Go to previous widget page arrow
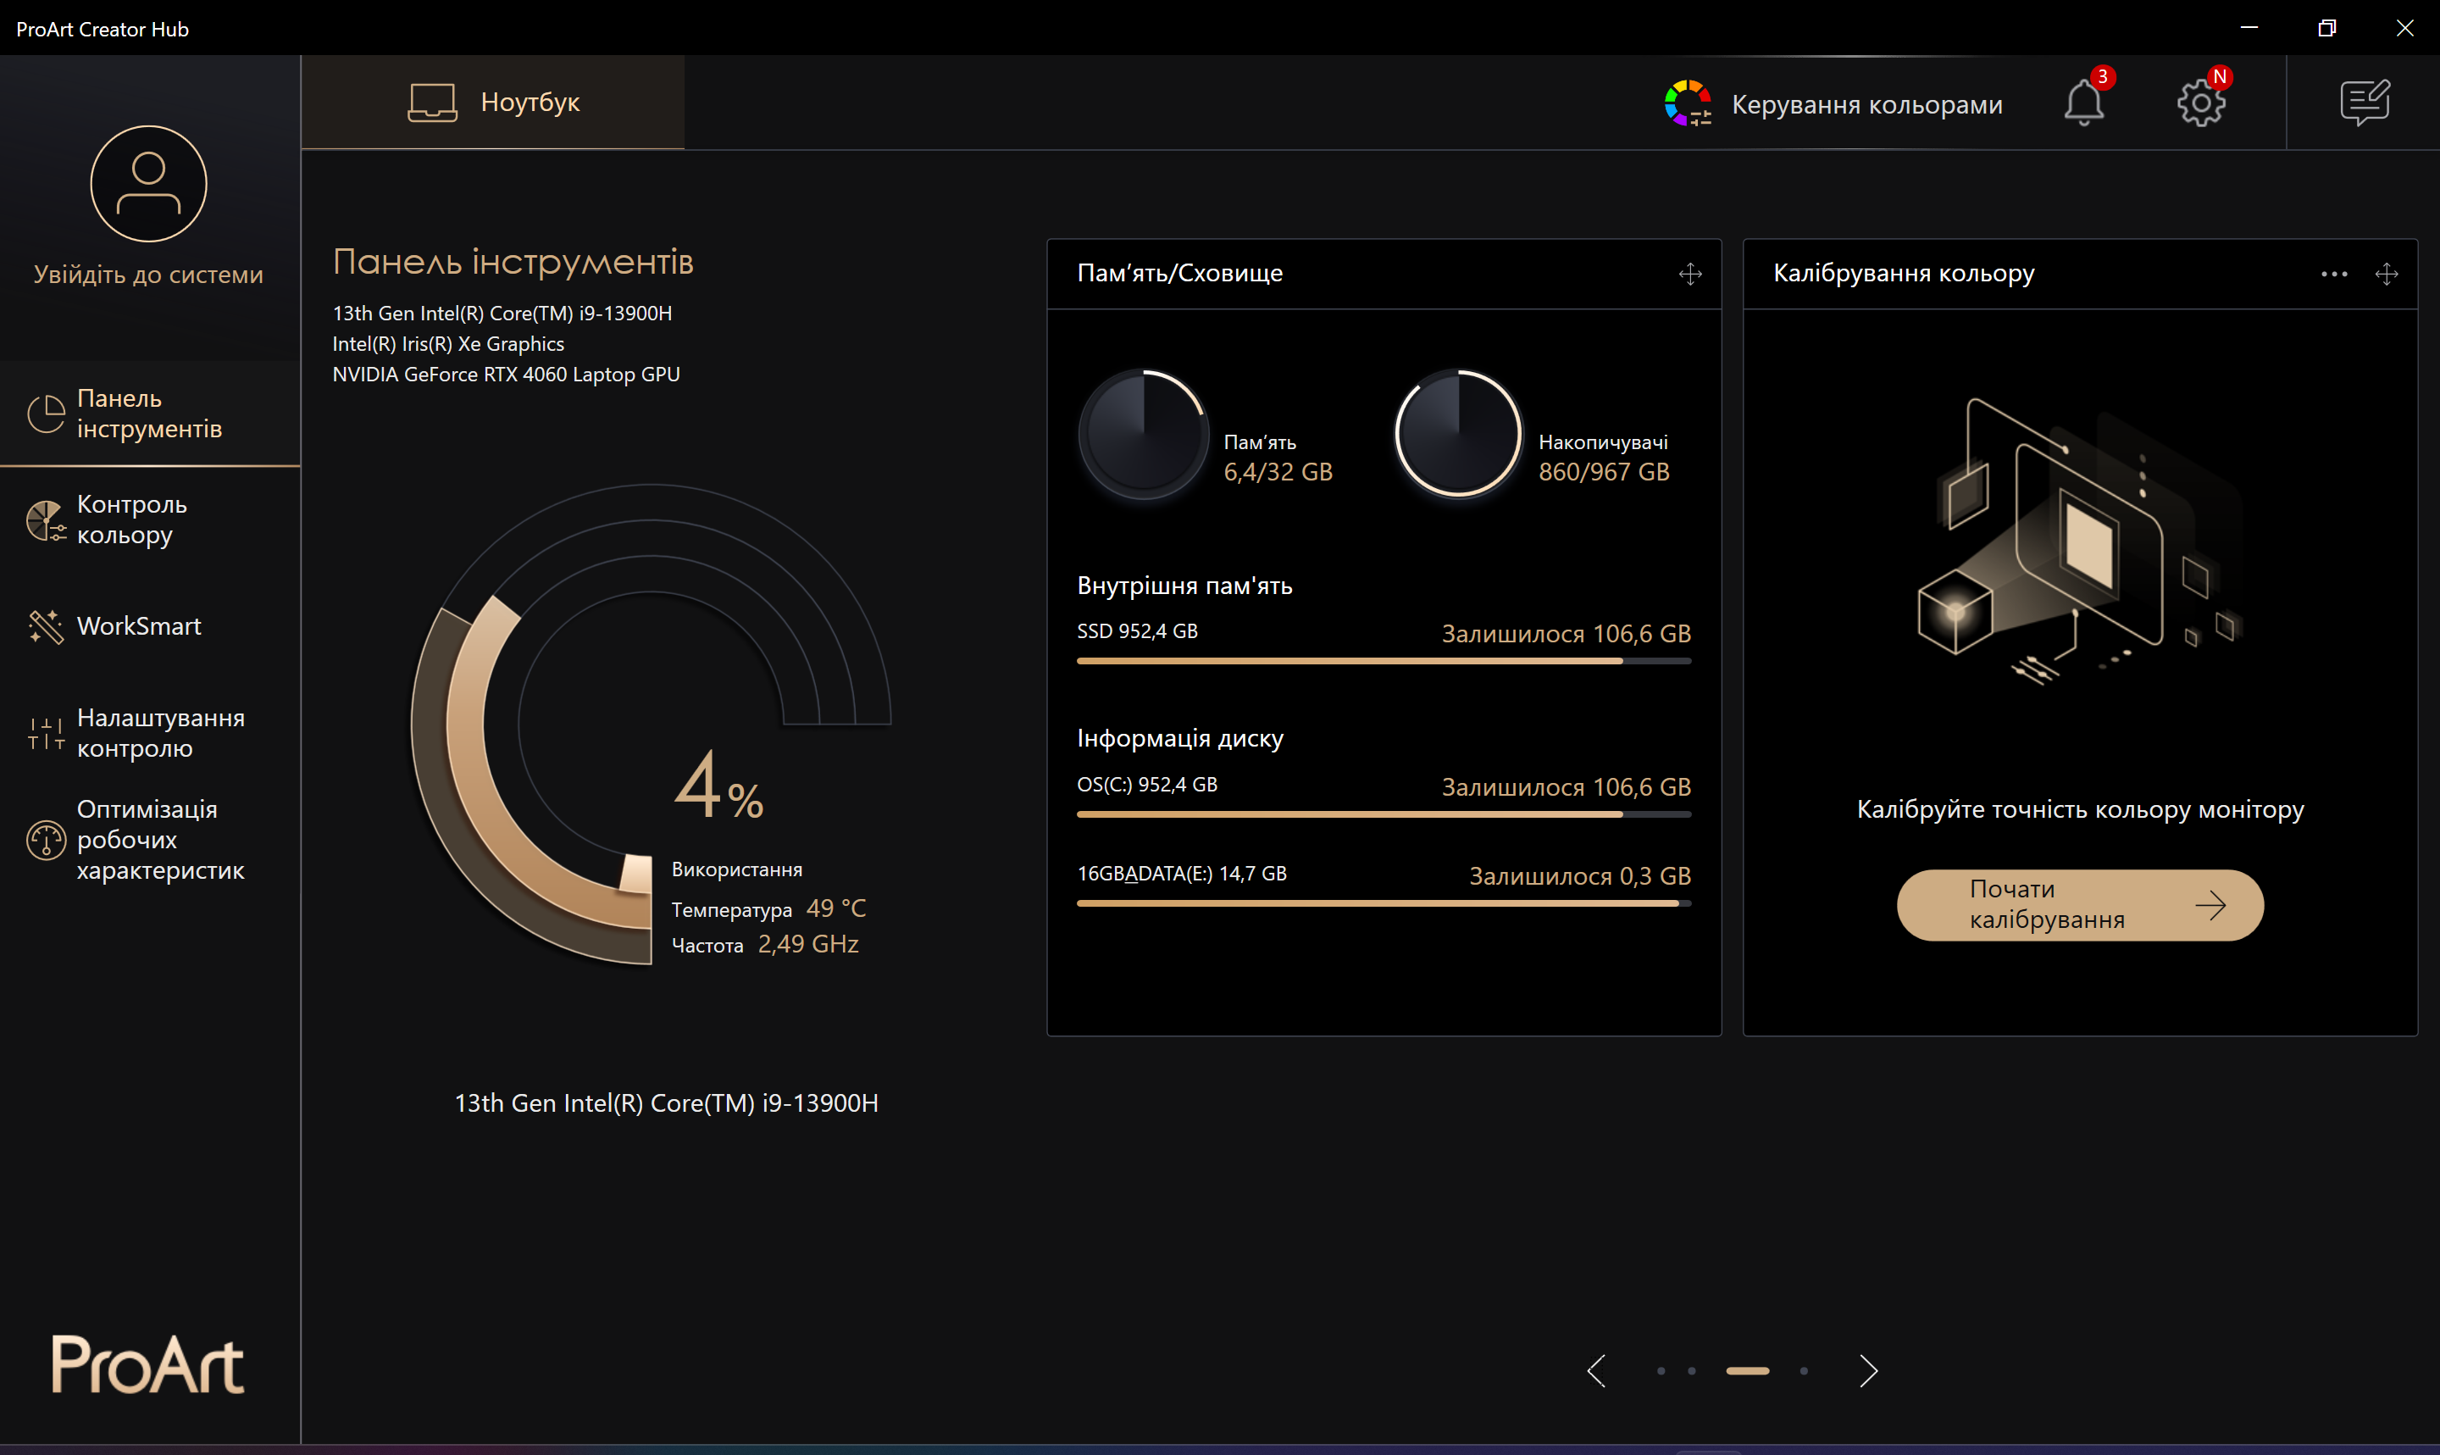Screen dimensions: 2440x1455 click(x=1596, y=1370)
